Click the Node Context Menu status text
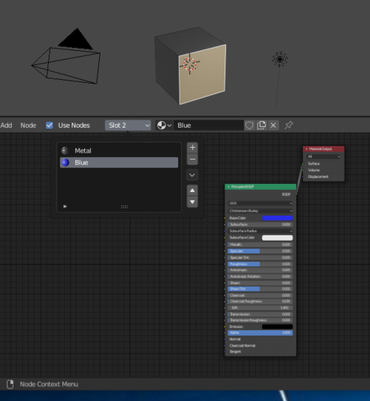 pyautogui.click(x=49, y=384)
